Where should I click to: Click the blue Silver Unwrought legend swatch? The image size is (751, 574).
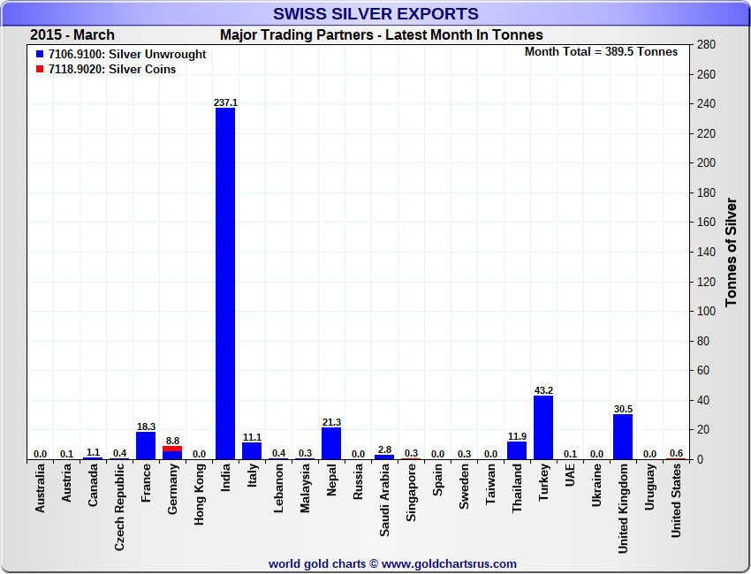click(x=40, y=55)
